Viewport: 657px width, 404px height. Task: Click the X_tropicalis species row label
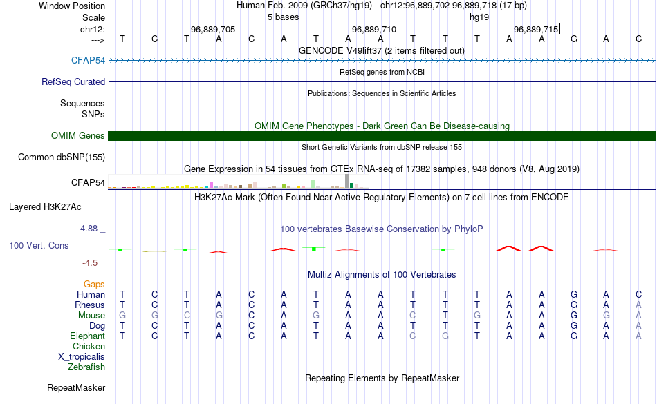(x=82, y=357)
